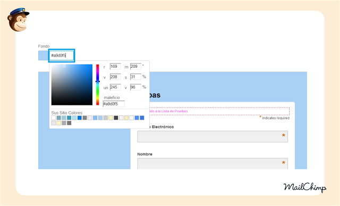
Task: Click the green field showing 208
Action: tap(115, 77)
